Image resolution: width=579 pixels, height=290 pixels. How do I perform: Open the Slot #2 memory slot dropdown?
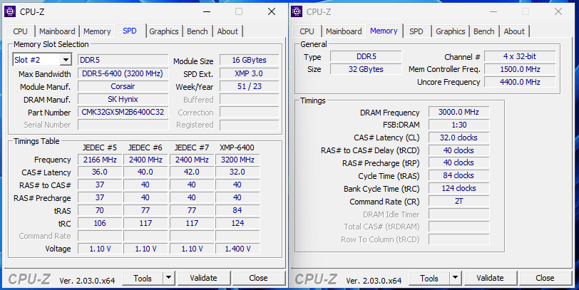coord(66,60)
